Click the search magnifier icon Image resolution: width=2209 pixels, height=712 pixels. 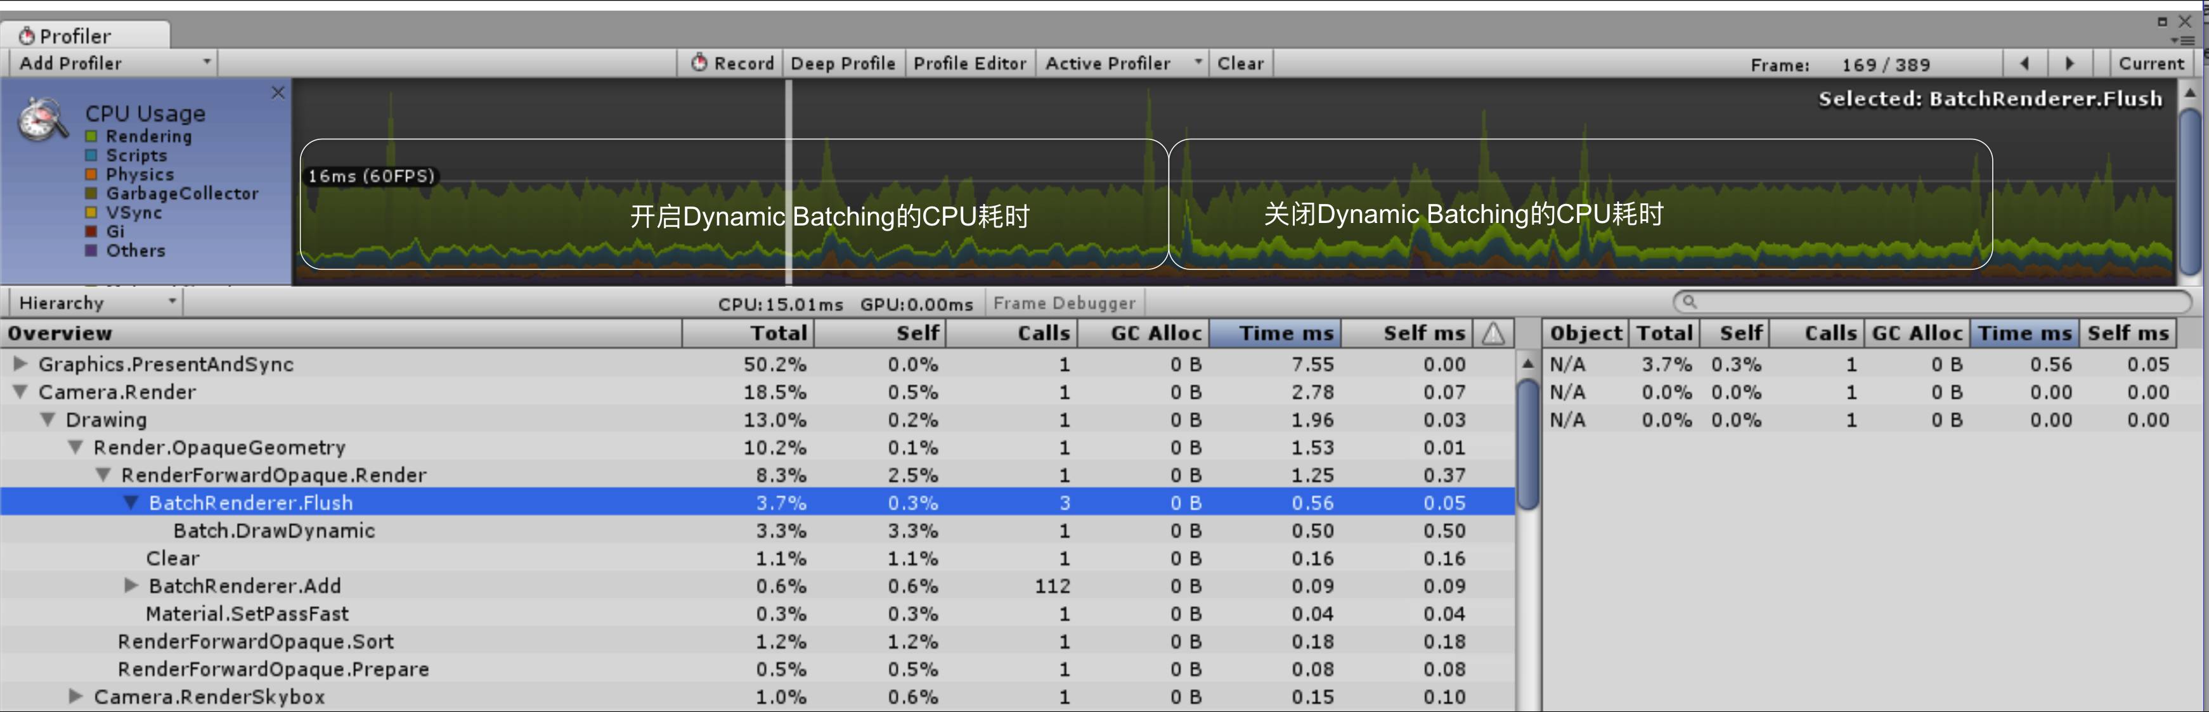[x=1688, y=302]
